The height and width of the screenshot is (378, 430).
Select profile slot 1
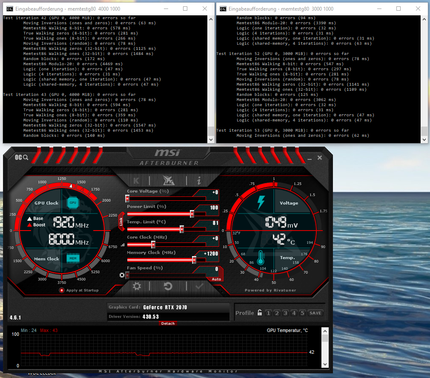[x=269, y=313]
